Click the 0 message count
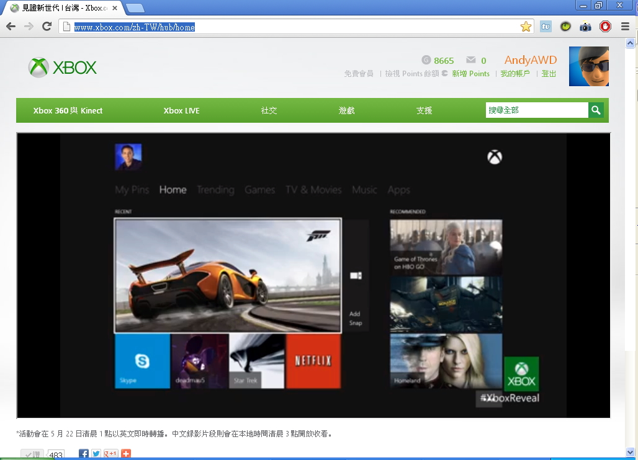Image resolution: width=638 pixels, height=460 pixels. pos(484,61)
